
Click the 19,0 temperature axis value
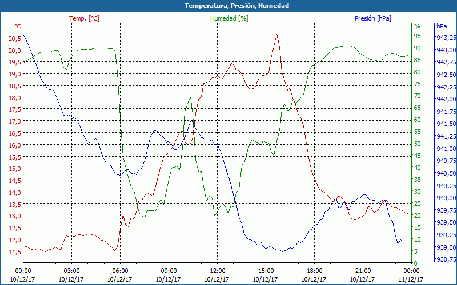pyautogui.click(x=15, y=74)
